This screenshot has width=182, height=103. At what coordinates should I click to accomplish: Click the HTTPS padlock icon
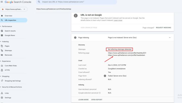coord(2,70)
